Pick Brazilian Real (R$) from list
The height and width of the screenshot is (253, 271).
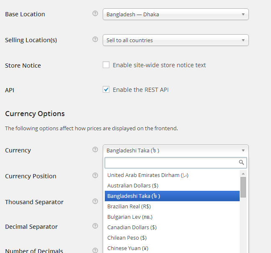tap(172, 207)
